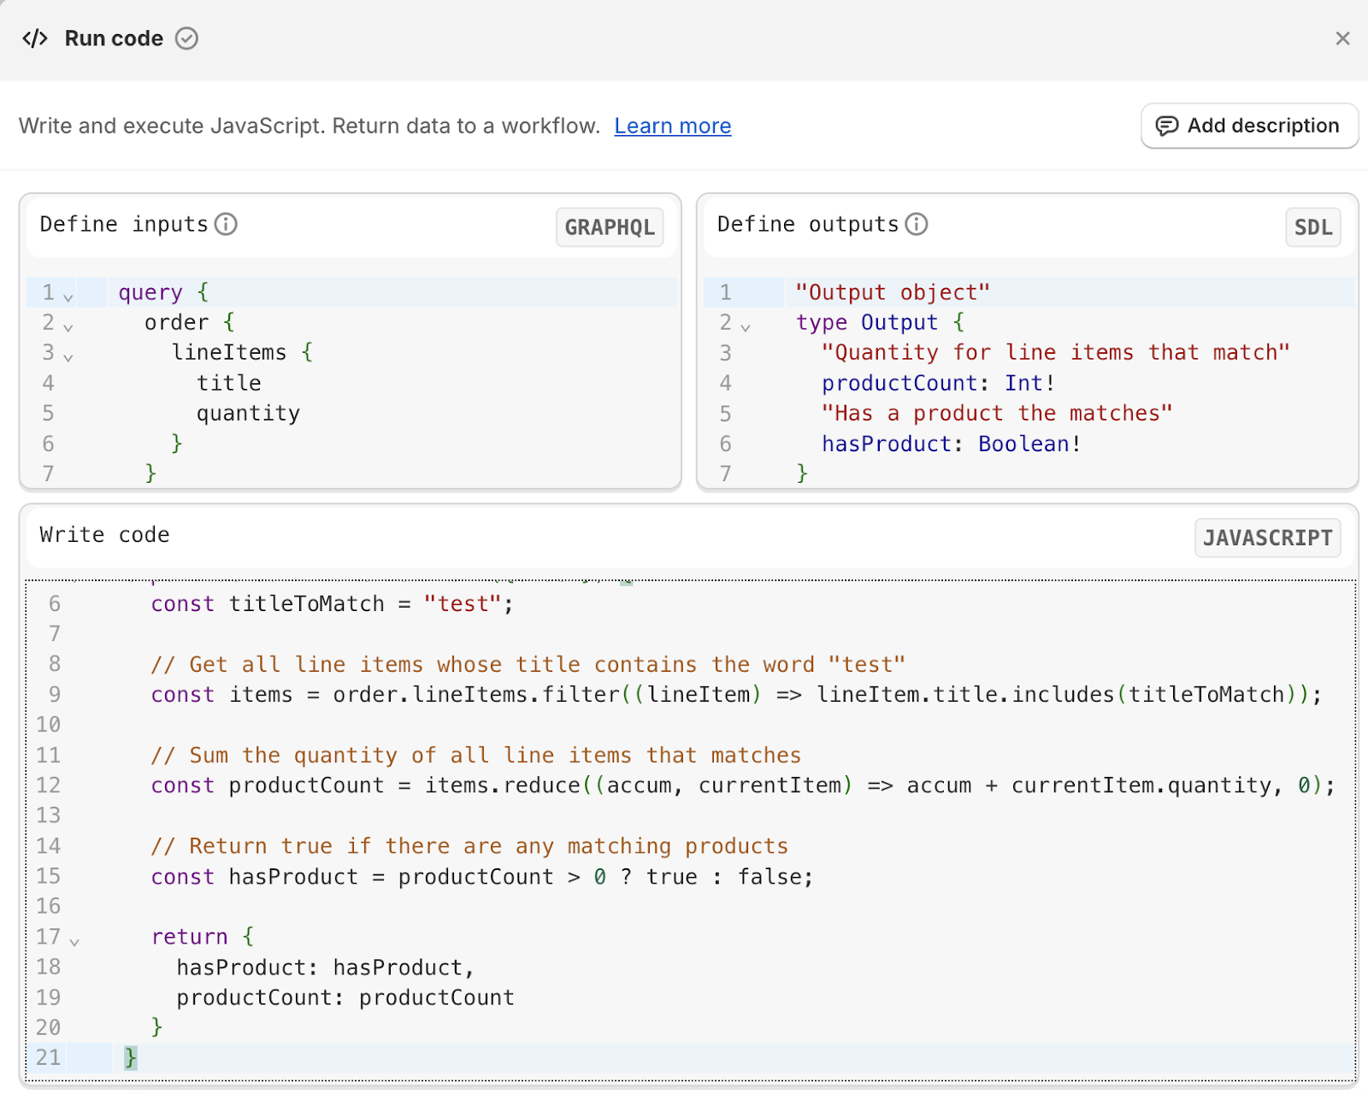The height and width of the screenshot is (1094, 1368).
Task: Click the titleToMatch declaration on code line 6
Action: (x=332, y=604)
